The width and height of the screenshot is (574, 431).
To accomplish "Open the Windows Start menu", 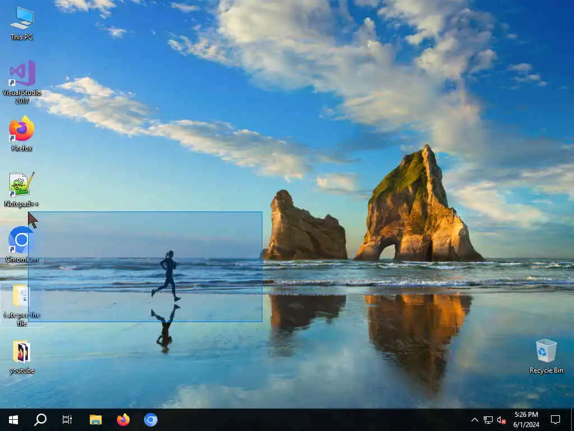I will pos(13,420).
